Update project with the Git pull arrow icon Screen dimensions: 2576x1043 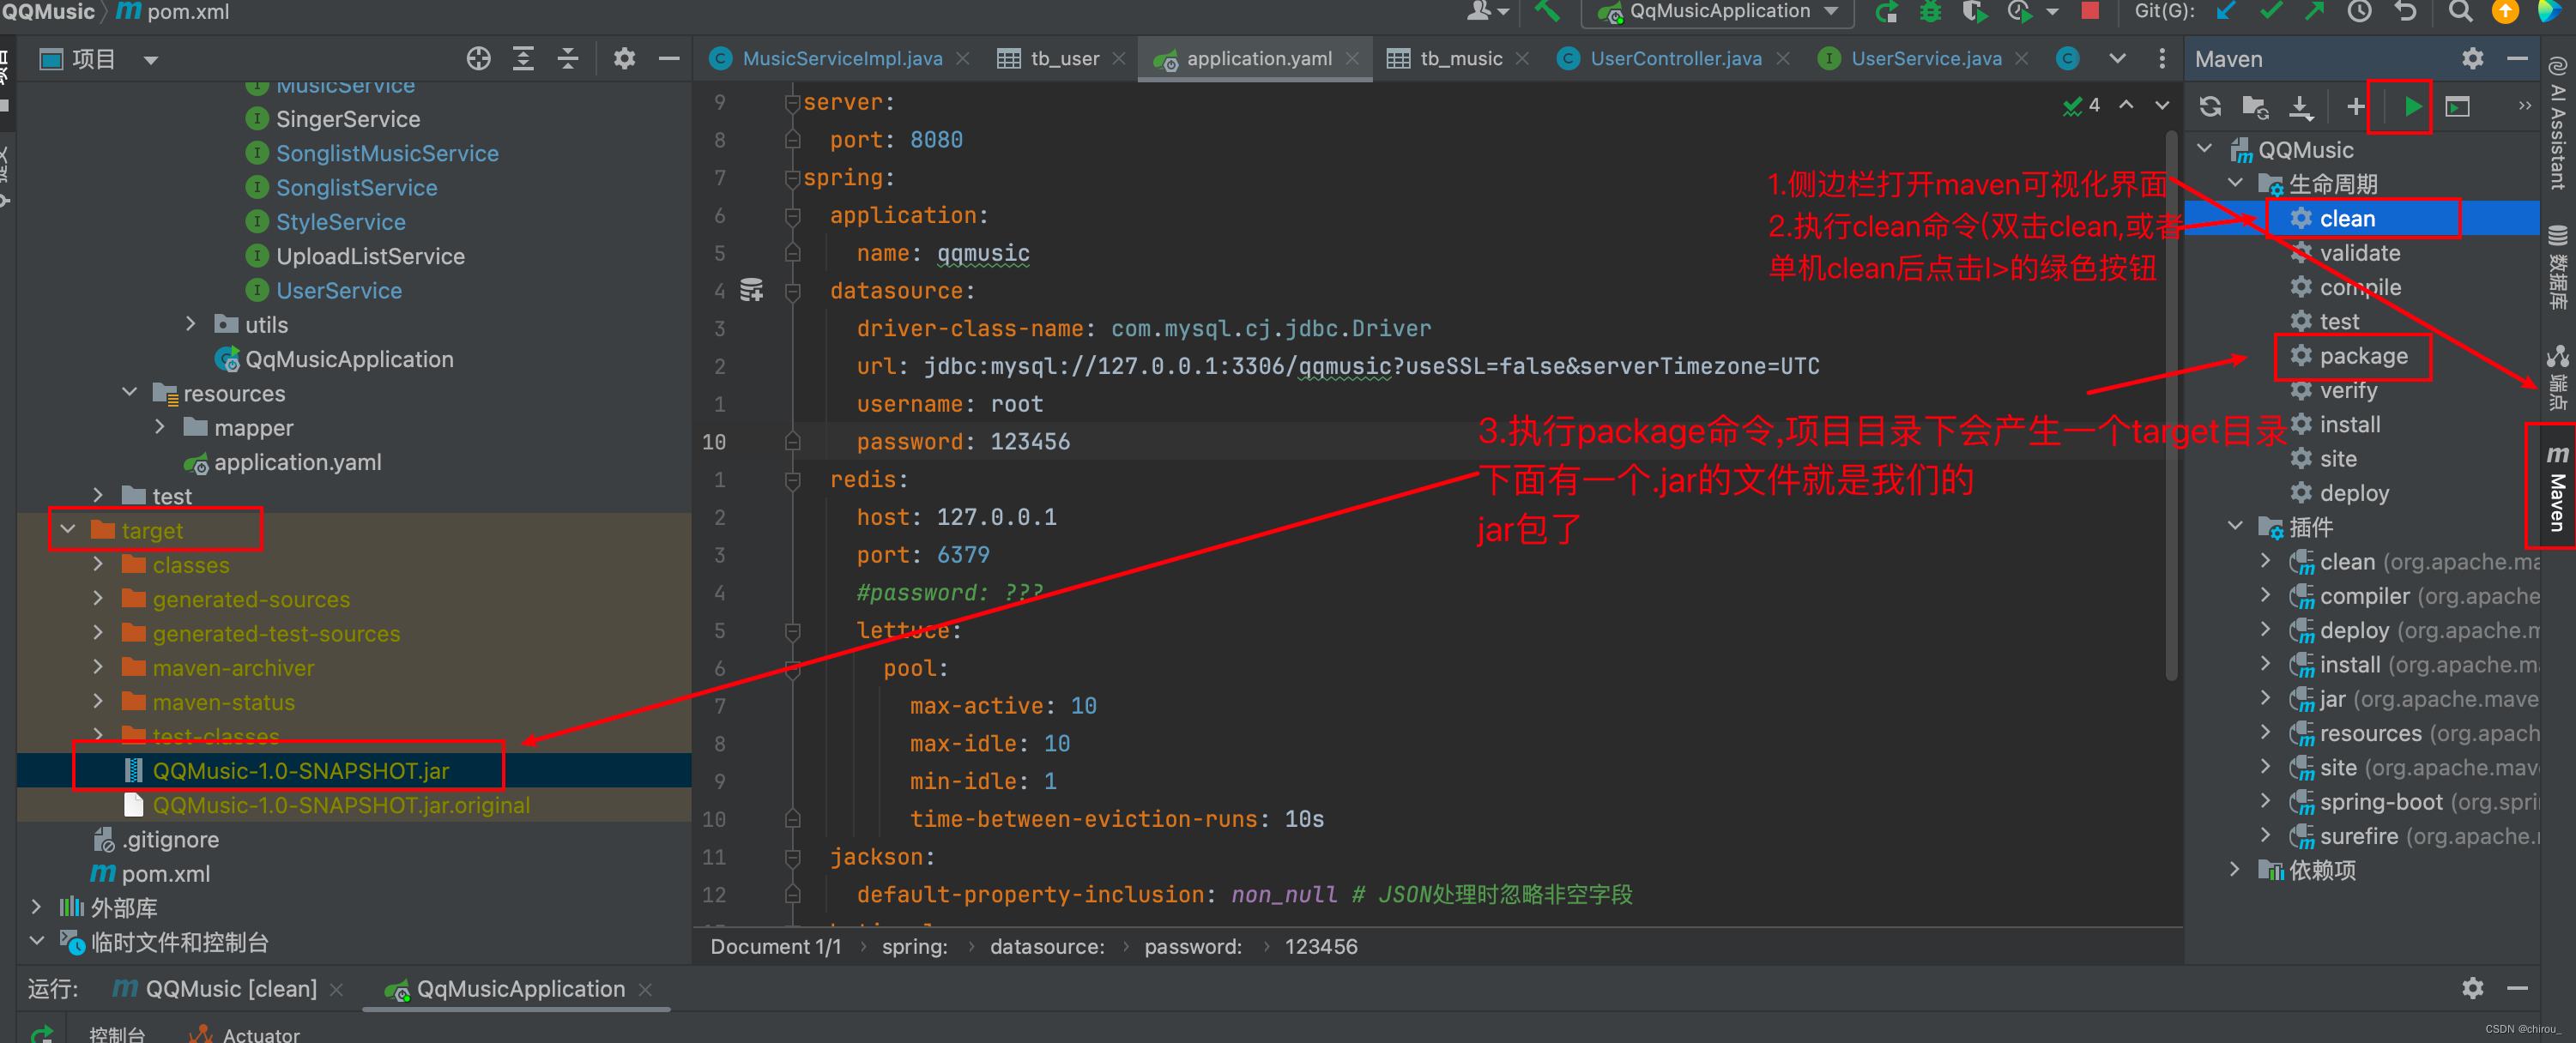(2227, 12)
